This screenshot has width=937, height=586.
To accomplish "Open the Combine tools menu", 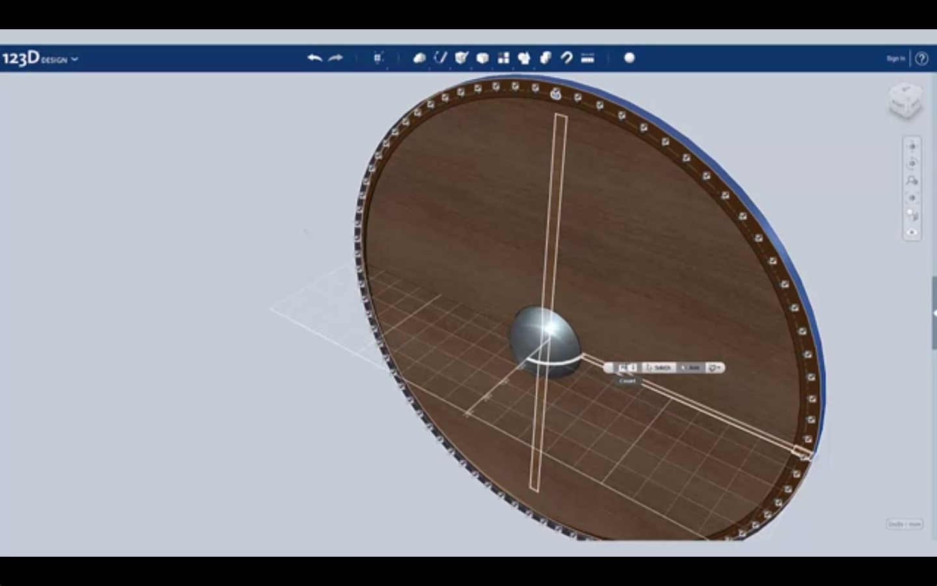I will coord(545,58).
